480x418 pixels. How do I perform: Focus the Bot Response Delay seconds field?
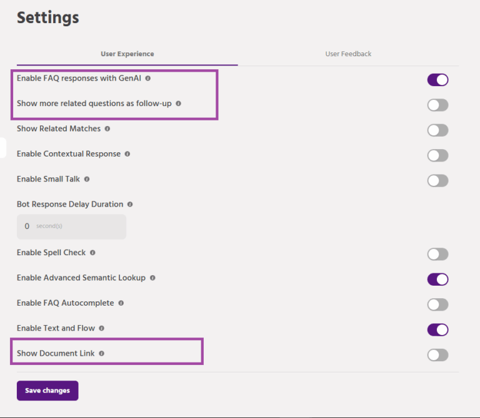[x=71, y=226]
